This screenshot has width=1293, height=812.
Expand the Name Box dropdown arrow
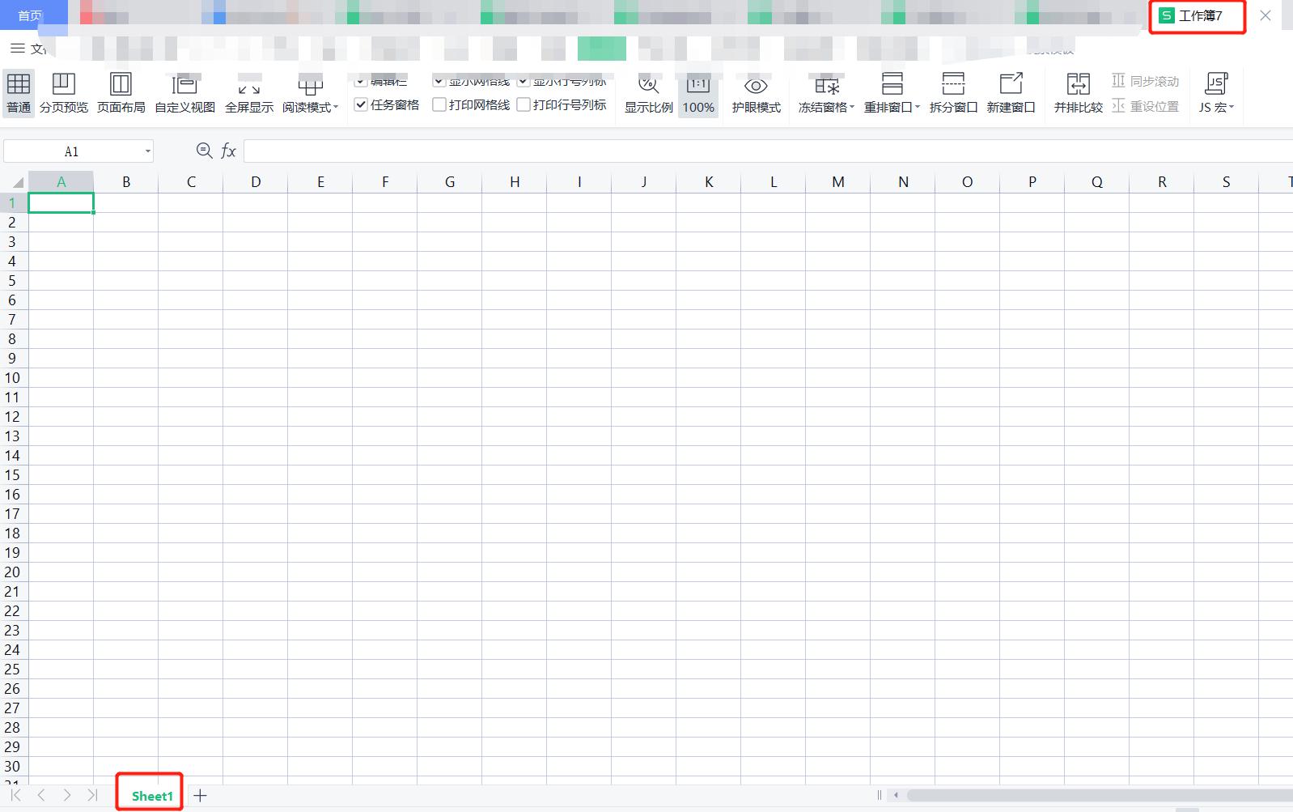pyautogui.click(x=148, y=151)
